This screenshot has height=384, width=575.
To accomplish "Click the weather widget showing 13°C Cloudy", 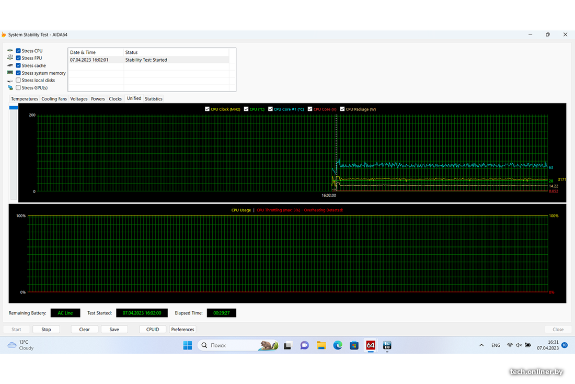I will coord(21,345).
